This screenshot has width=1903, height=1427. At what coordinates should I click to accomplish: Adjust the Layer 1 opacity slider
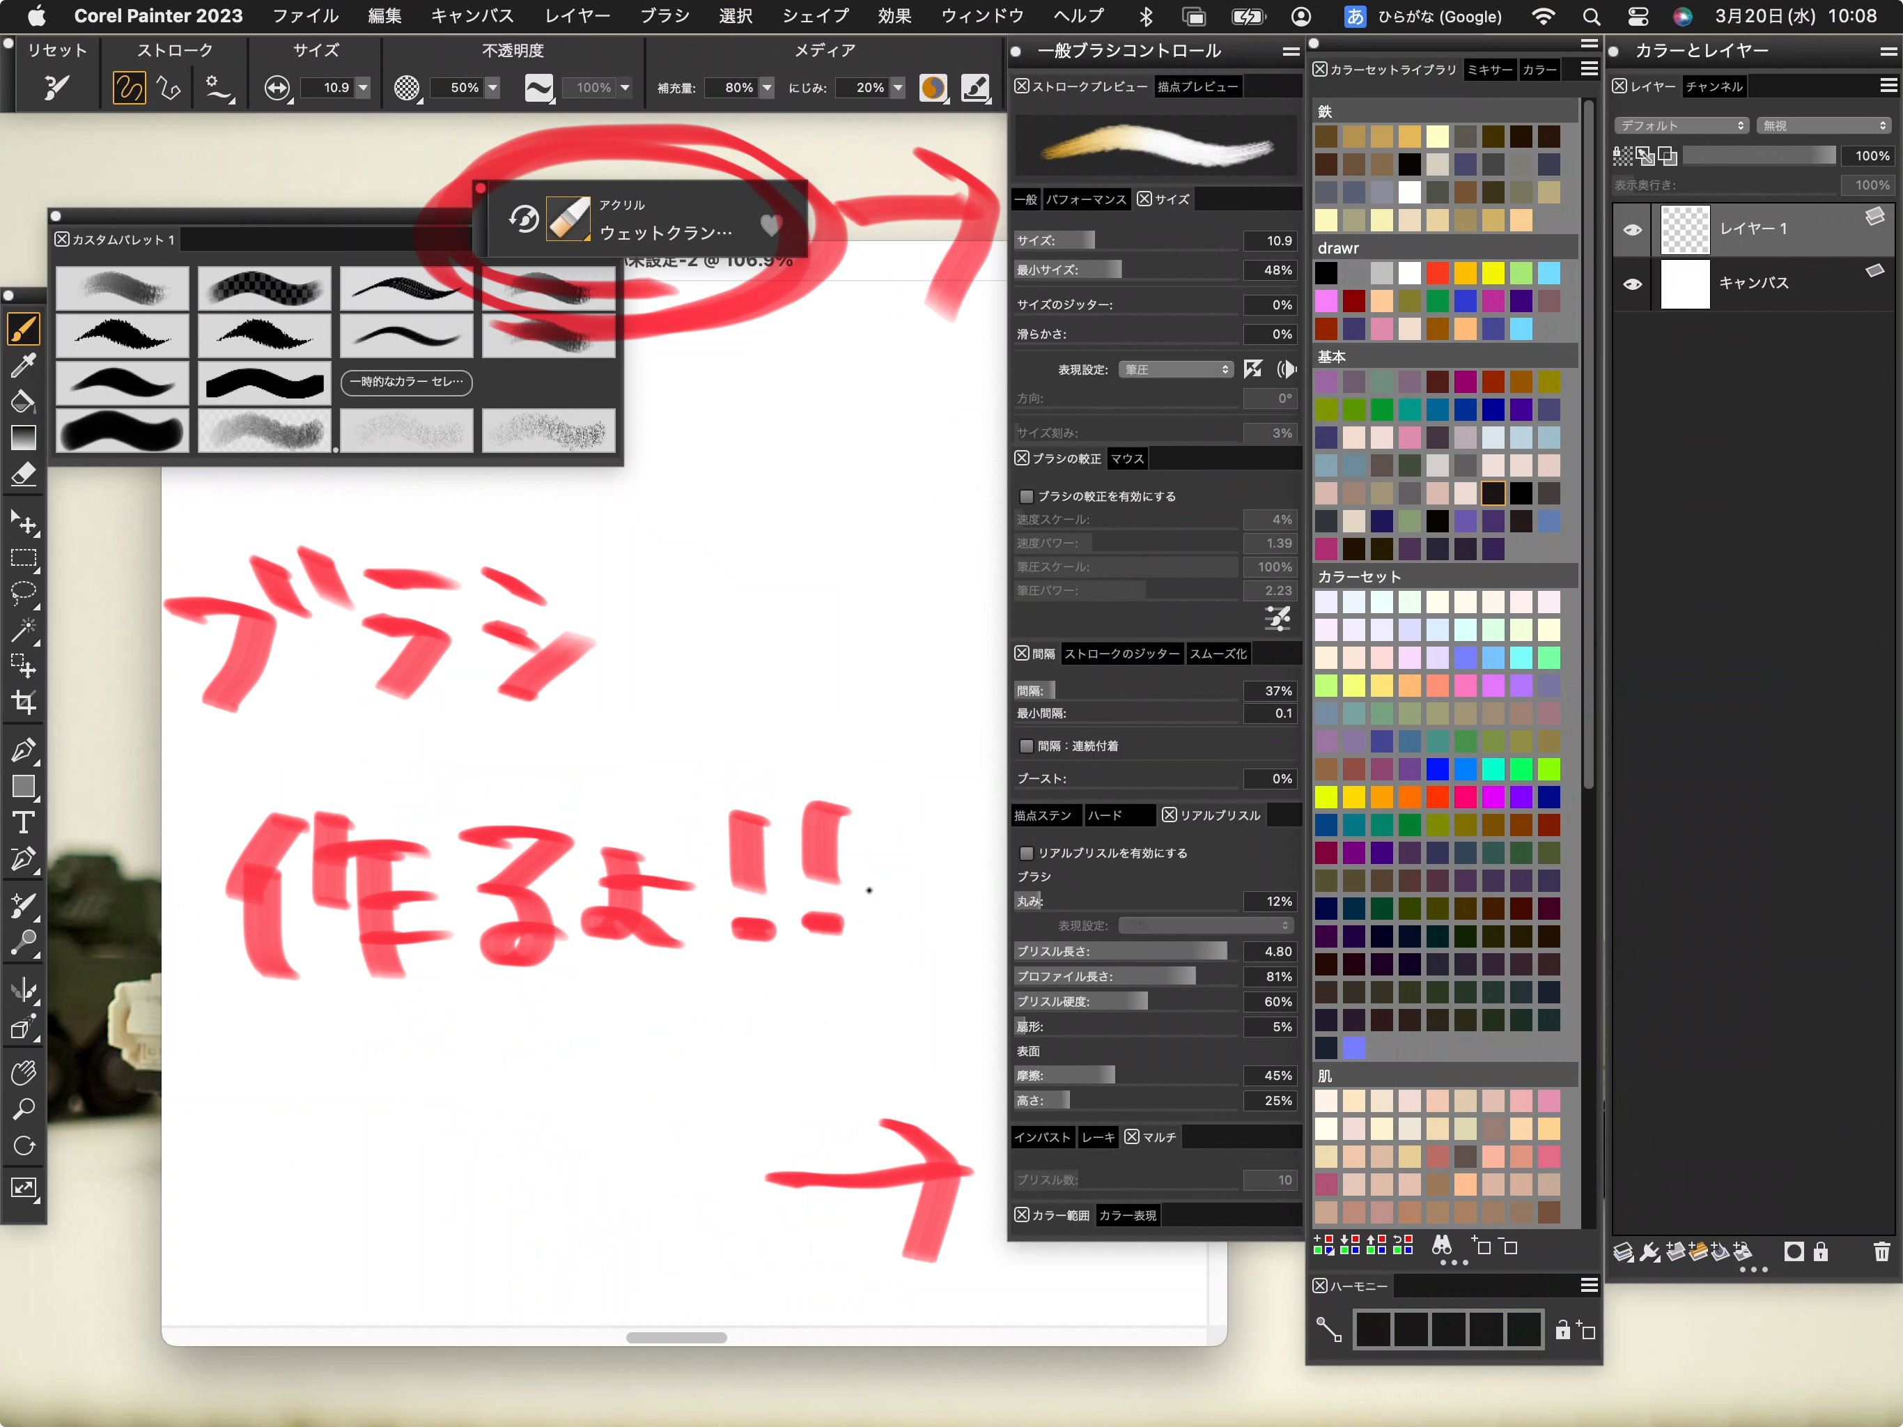click(x=1759, y=156)
